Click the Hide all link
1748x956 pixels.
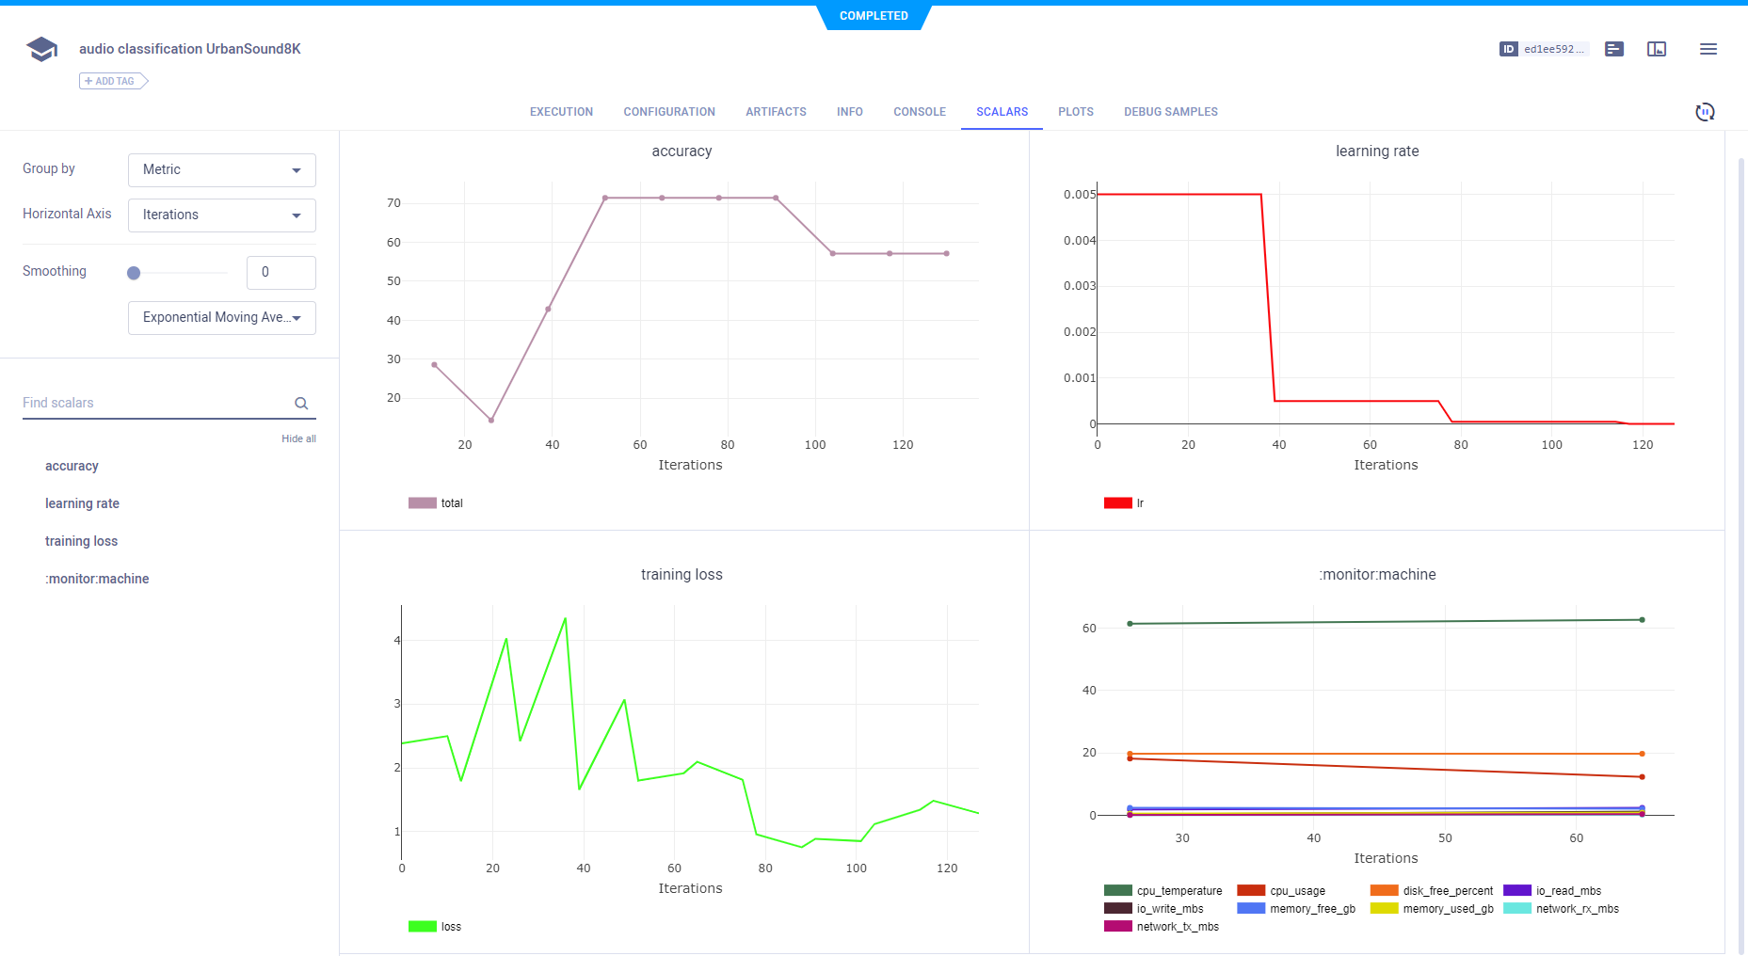(x=298, y=438)
